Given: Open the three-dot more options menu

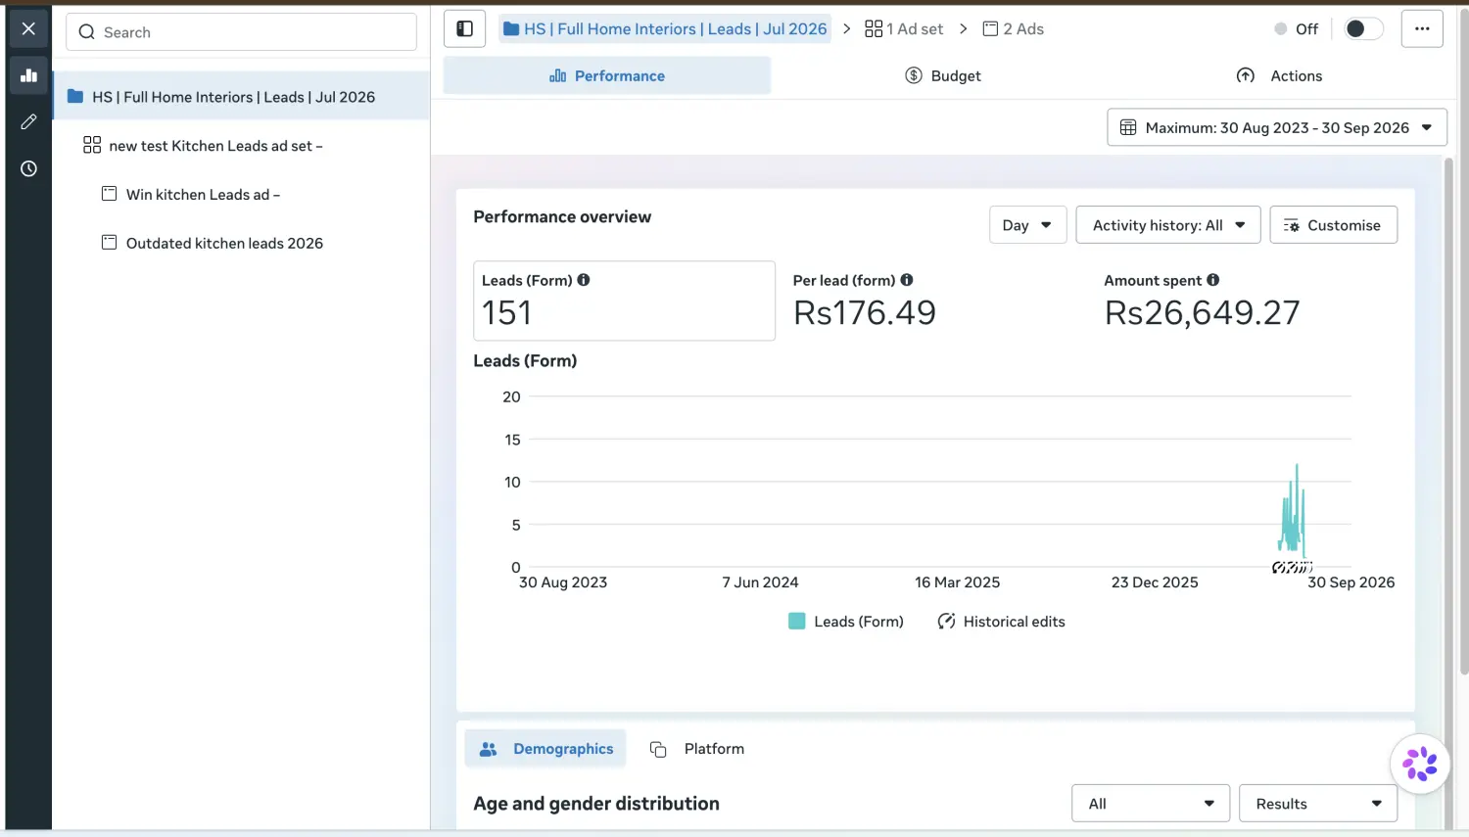Looking at the screenshot, I should pos(1422,29).
